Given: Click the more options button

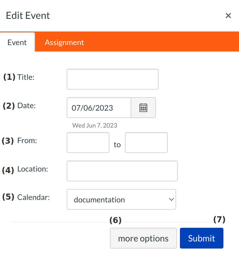Looking at the screenshot, I should coord(143,238).
